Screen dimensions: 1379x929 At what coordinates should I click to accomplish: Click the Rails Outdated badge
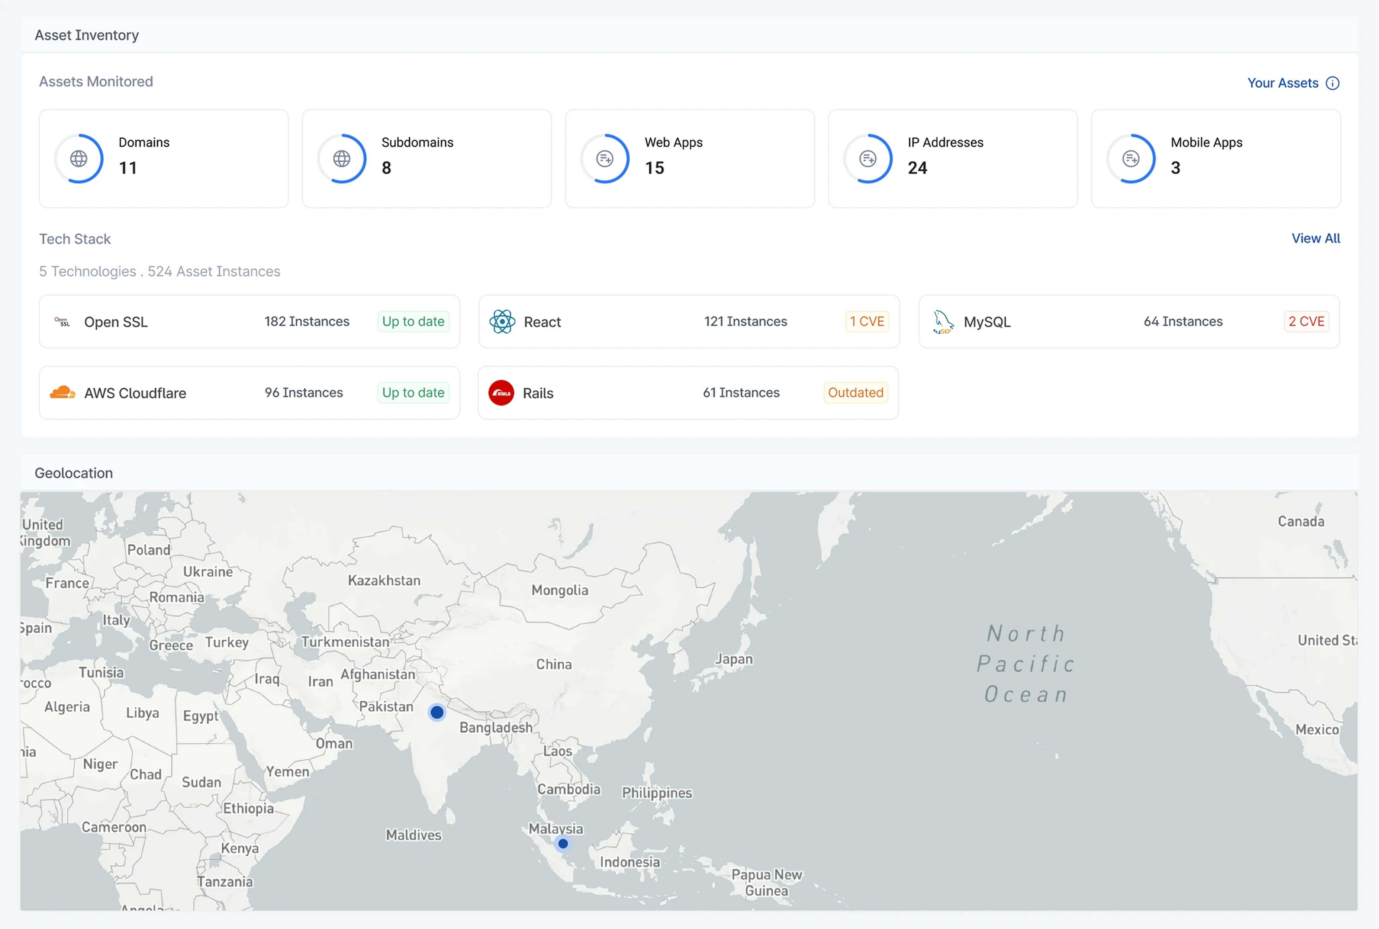[855, 393]
